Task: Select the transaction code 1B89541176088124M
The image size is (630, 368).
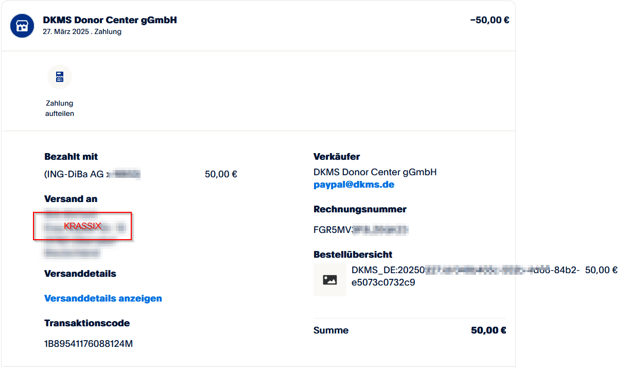Action: [x=89, y=344]
